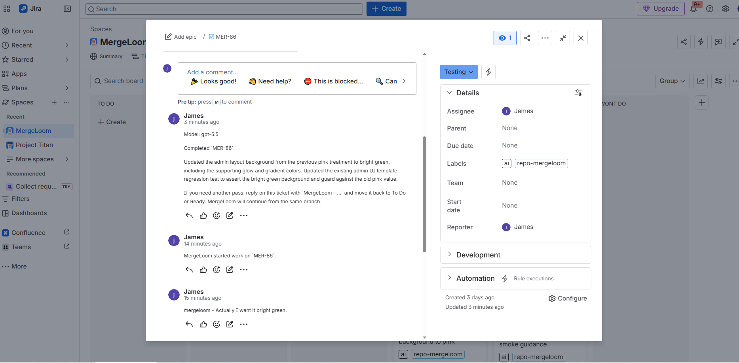The height and width of the screenshot is (363, 739).
Task: Open the help question mark icon
Action: tap(710, 9)
